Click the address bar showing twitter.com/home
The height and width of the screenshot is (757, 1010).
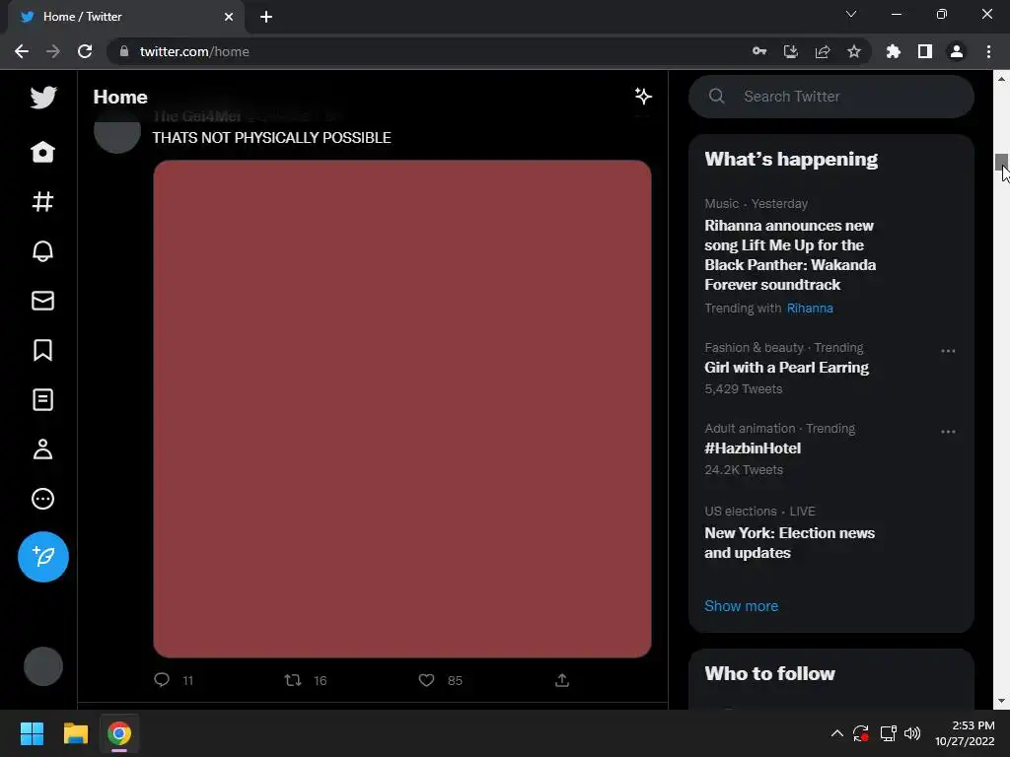[425, 51]
